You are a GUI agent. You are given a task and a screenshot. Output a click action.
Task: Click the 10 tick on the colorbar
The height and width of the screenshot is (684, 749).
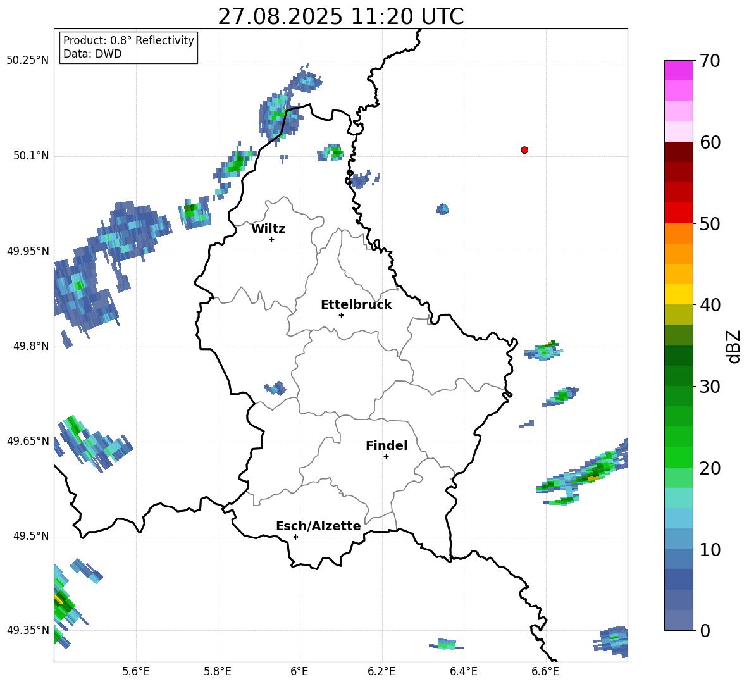(710, 549)
